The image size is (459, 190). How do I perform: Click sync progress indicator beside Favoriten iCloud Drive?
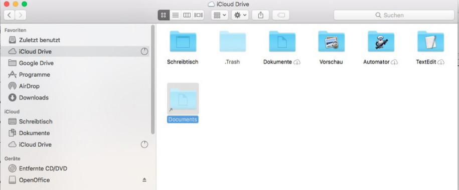click(144, 51)
